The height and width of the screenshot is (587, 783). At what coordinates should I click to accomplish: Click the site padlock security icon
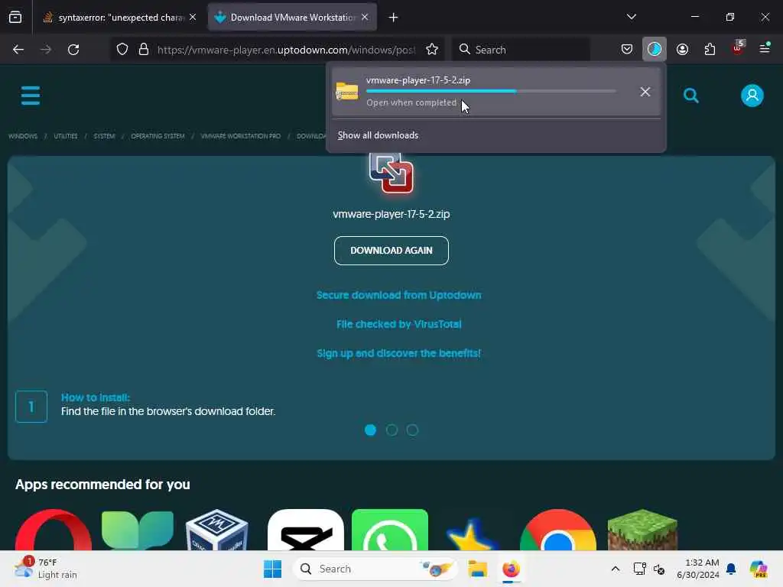[144, 50]
